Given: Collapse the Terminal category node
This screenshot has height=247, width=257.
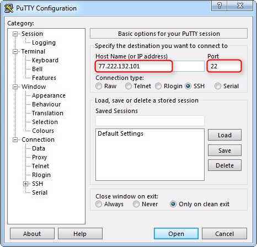Looking at the screenshot, I should pyautogui.click(x=15, y=51).
